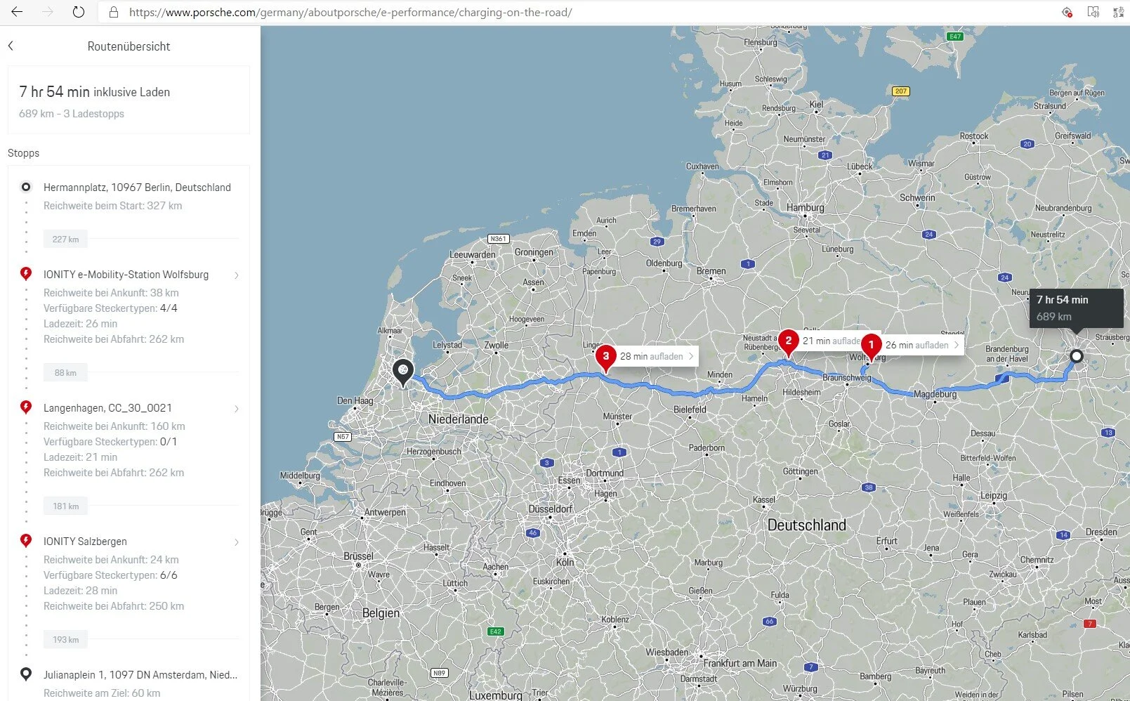Image resolution: width=1130 pixels, height=701 pixels.
Task: Expand Langenhagen, CC_30_0021 details chevron
Action: 237,409
